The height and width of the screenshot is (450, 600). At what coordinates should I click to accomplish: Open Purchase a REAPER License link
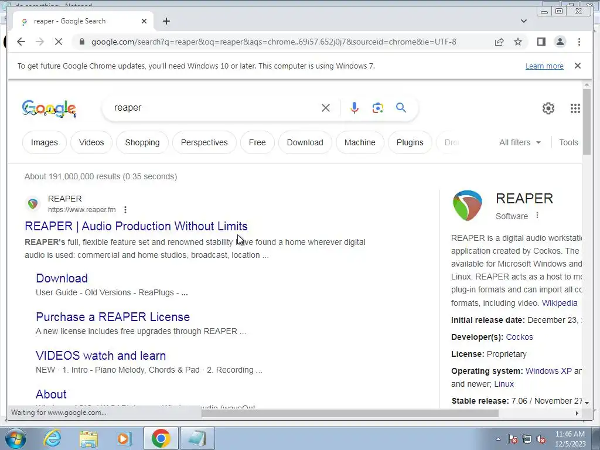[x=113, y=317]
